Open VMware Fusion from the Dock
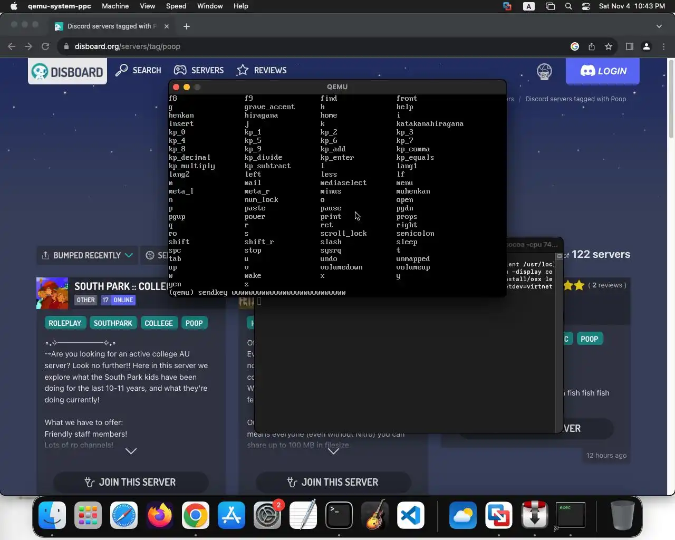Viewport: 675px width, 540px height. 499,515
